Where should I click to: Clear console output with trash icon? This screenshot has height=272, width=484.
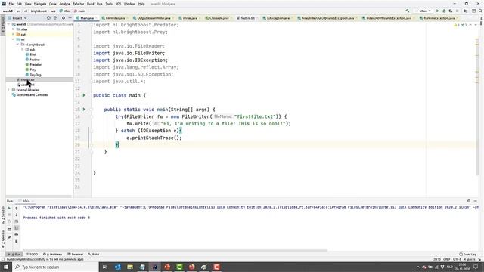coord(17,241)
